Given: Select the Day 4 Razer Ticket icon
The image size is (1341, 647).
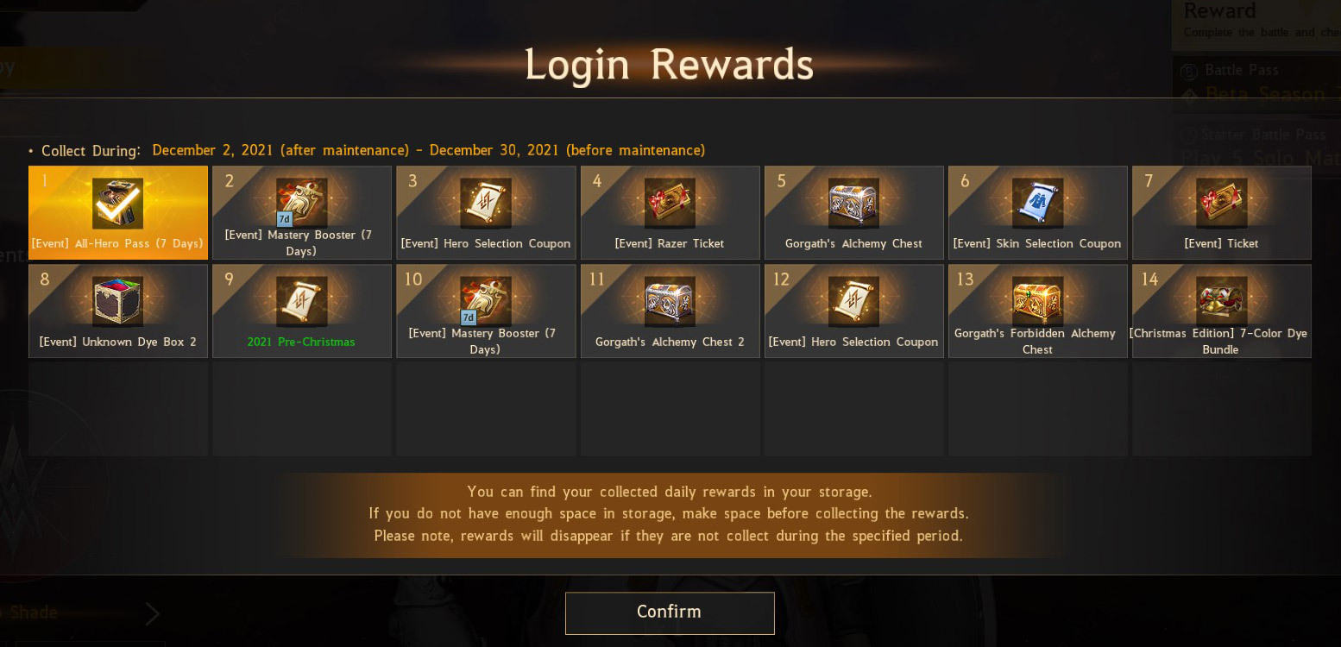Looking at the screenshot, I should [x=670, y=204].
